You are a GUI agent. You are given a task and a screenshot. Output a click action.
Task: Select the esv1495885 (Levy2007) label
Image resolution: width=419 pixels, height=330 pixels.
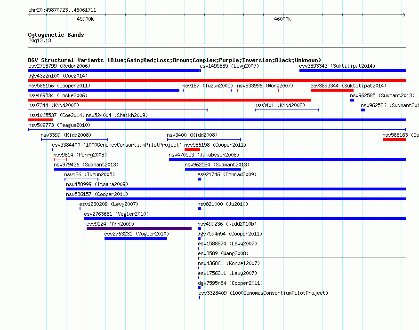[229, 66]
